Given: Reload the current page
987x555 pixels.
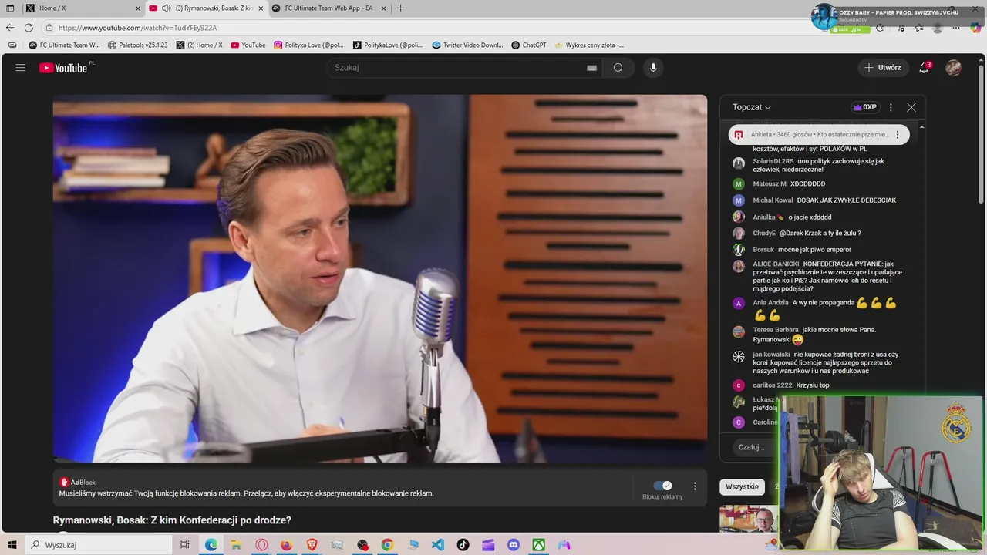Looking at the screenshot, I should tap(29, 28).
